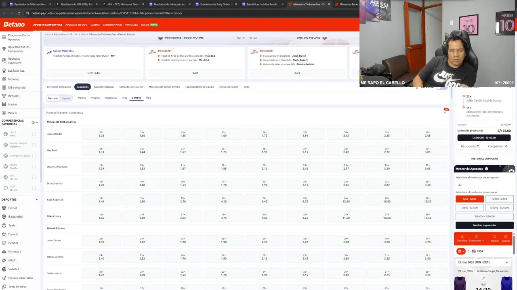
Task: Click Compártelo share link
Action: [498, 146]
